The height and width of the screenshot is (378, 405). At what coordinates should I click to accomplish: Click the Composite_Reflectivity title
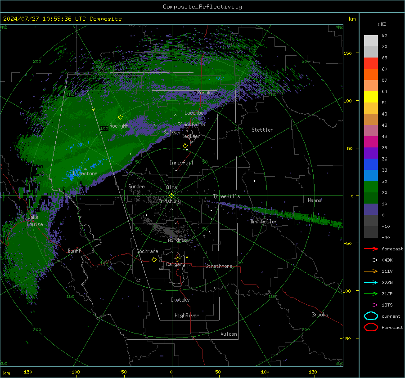click(x=202, y=7)
